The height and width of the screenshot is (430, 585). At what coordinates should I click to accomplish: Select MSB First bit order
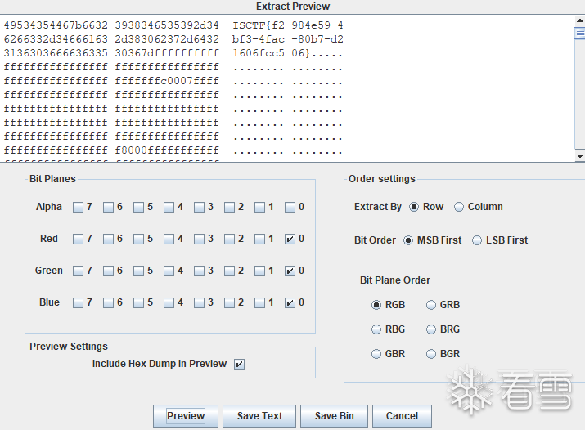click(408, 240)
